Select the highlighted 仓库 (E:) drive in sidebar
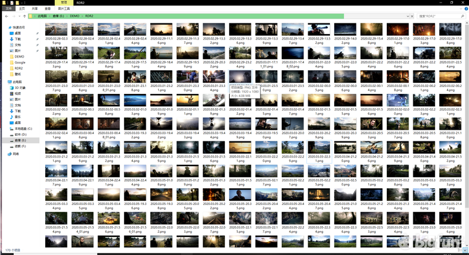469x255 pixels. tap(20, 140)
